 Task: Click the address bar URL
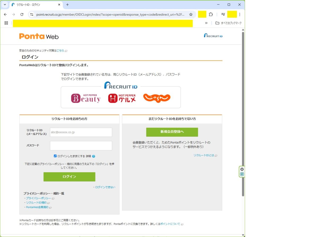(x=110, y=15)
